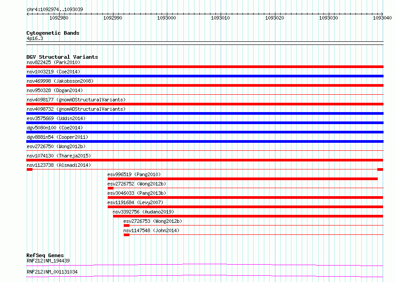The width and height of the screenshot is (396, 282).
Task: Click the red bar under esv996519
Action: [x=242, y=179]
